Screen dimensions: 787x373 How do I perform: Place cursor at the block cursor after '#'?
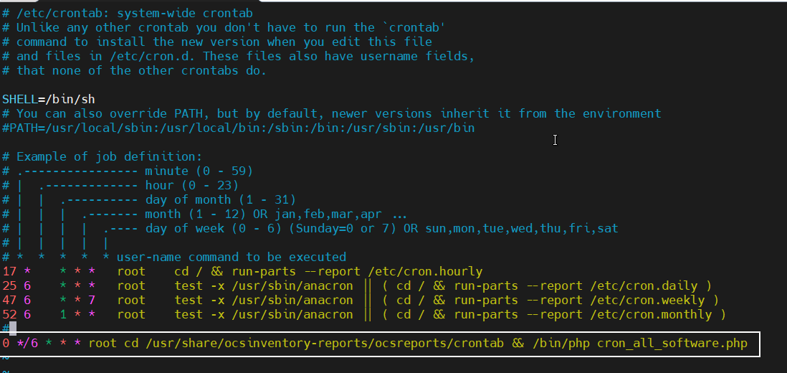[13, 329]
